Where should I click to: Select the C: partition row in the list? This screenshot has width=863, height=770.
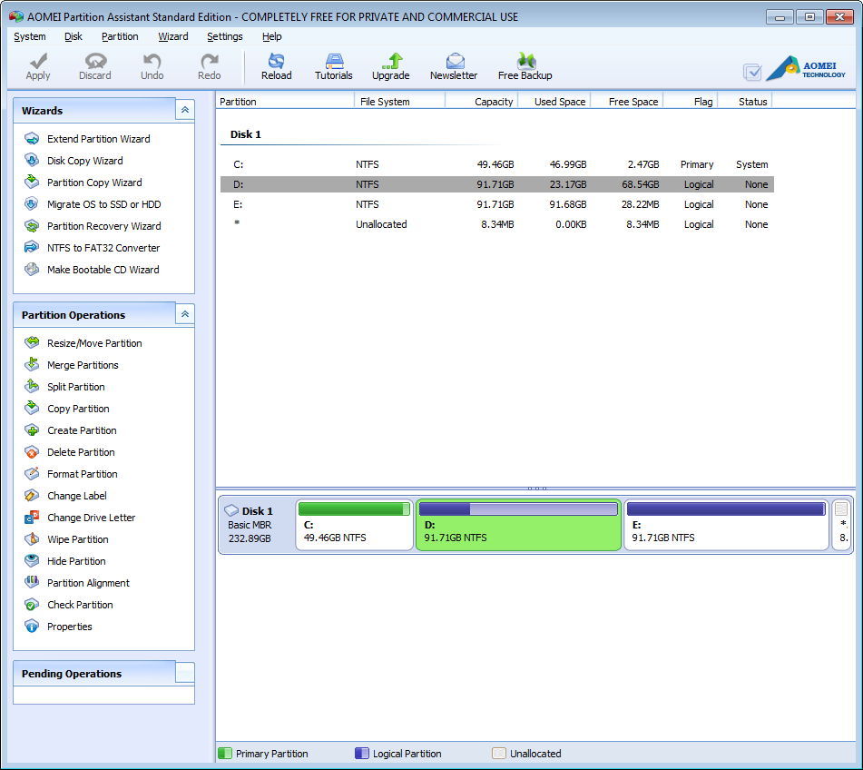[x=497, y=164]
